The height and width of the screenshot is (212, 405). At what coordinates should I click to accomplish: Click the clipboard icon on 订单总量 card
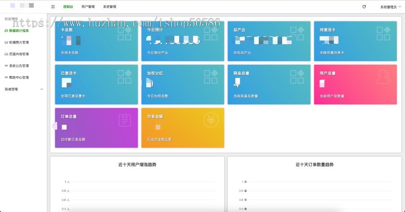tap(125, 120)
